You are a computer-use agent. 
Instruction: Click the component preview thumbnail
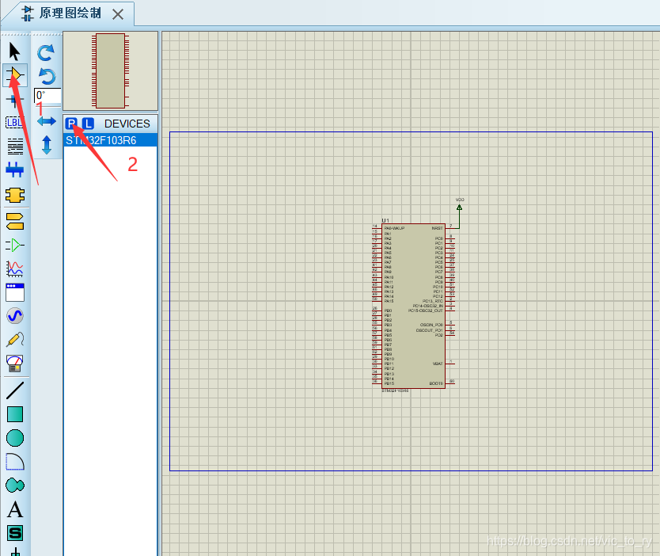point(110,70)
